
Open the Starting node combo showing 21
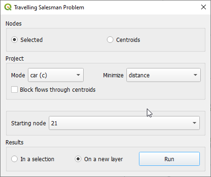(124, 123)
